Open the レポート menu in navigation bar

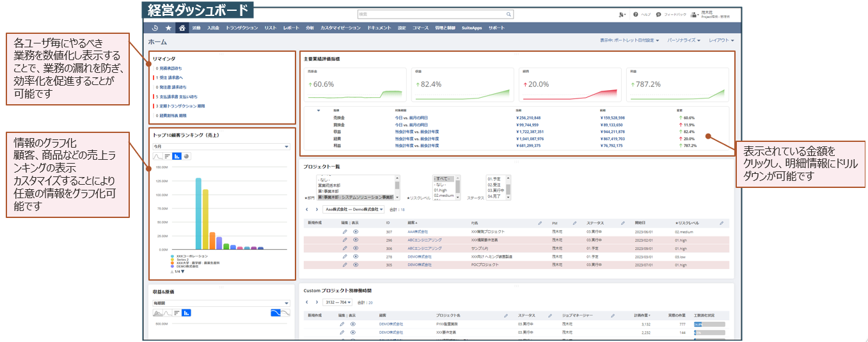[291, 28]
